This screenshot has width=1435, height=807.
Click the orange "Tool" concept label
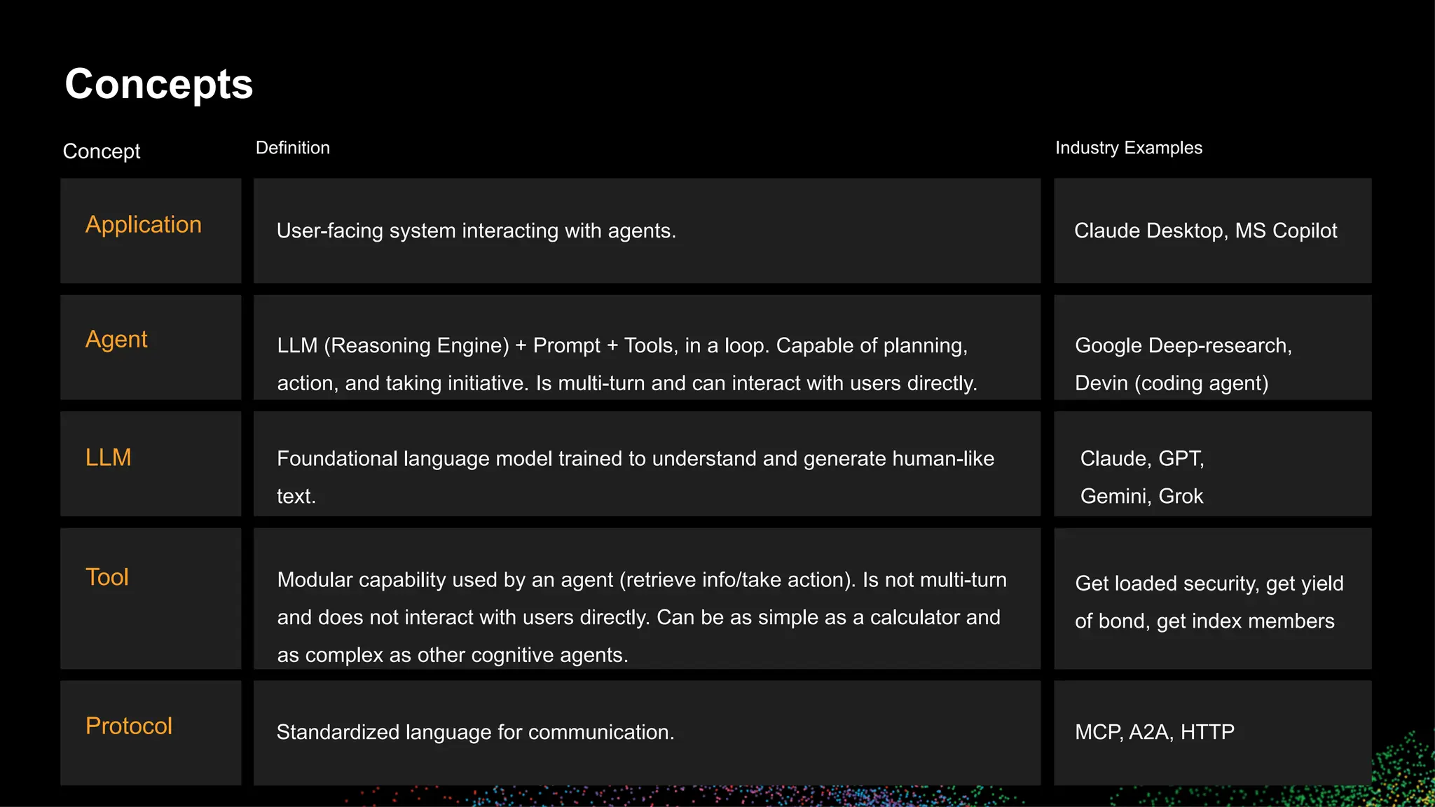[x=107, y=577]
